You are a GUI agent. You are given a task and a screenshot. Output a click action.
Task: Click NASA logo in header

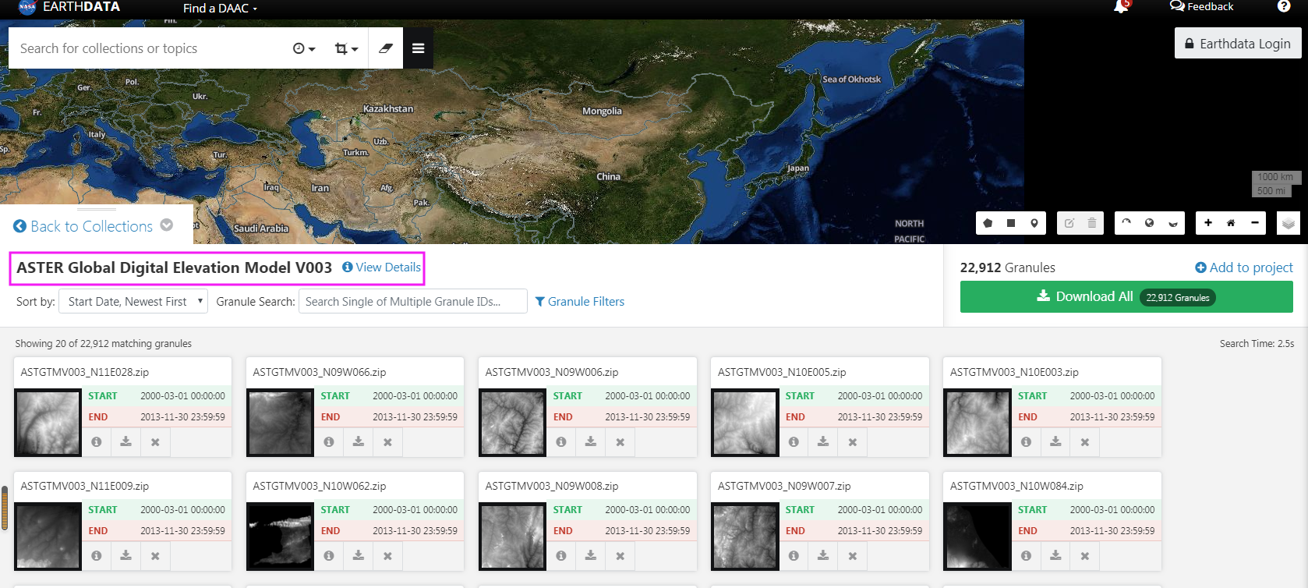(27, 7)
